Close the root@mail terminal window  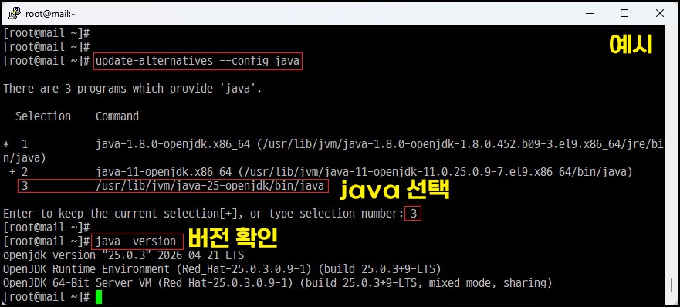(660, 13)
